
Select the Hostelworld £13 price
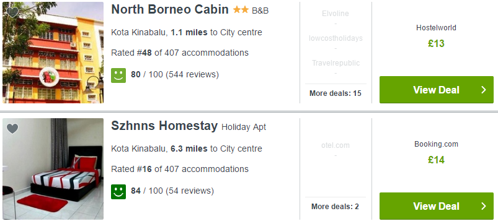[x=436, y=43]
